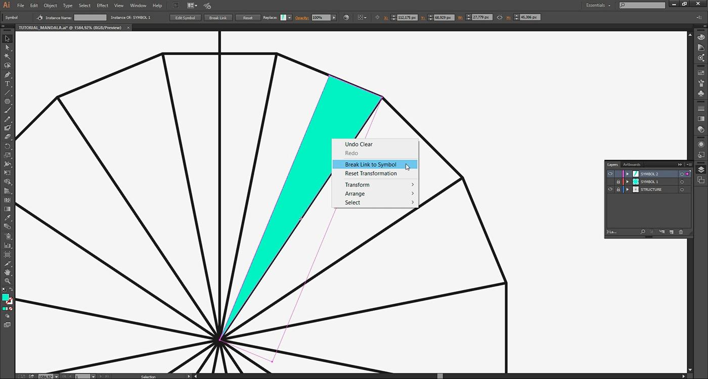Click the Go to Bridge icon
The height and width of the screenshot is (379, 708).
click(x=175, y=6)
